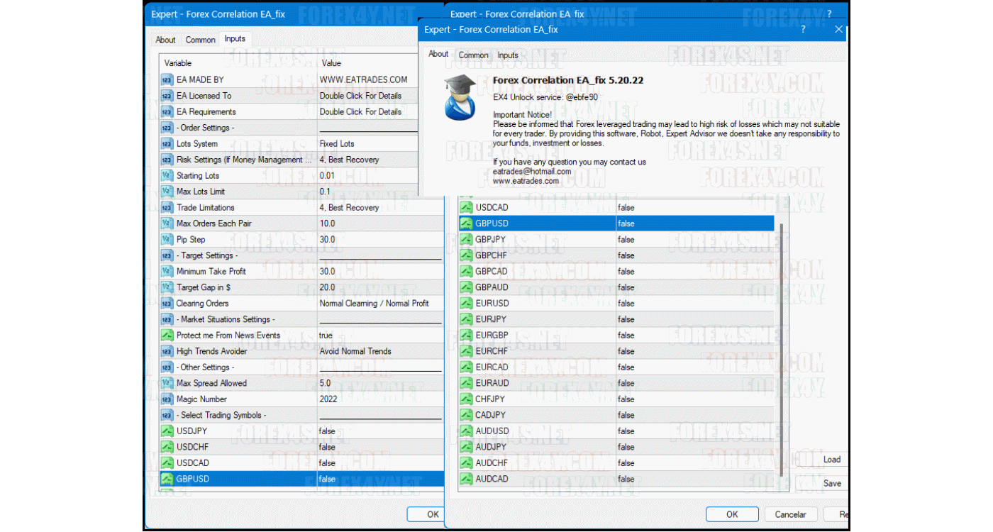Switch to Common tab in front About dialog
993x532 pixels.
[473, 55]
